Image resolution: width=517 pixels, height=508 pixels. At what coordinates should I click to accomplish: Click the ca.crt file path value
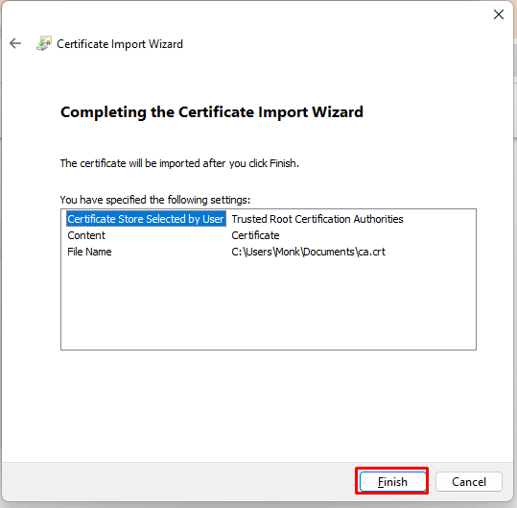pos(308,252)
